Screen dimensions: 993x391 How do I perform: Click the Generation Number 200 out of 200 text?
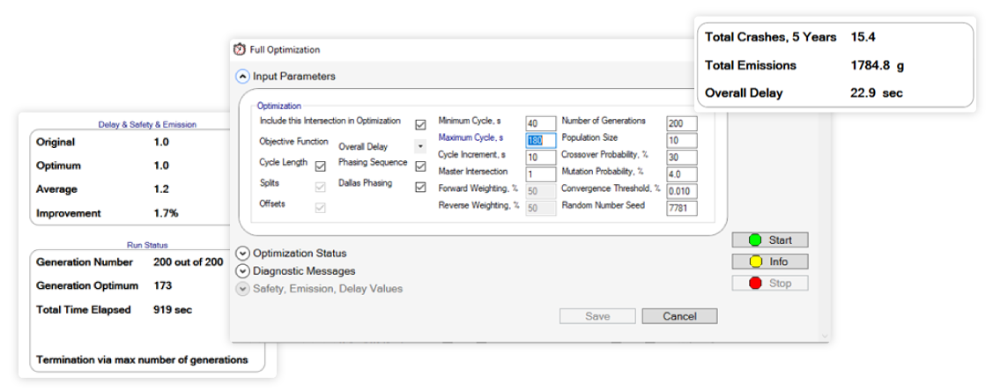[188, 262]
